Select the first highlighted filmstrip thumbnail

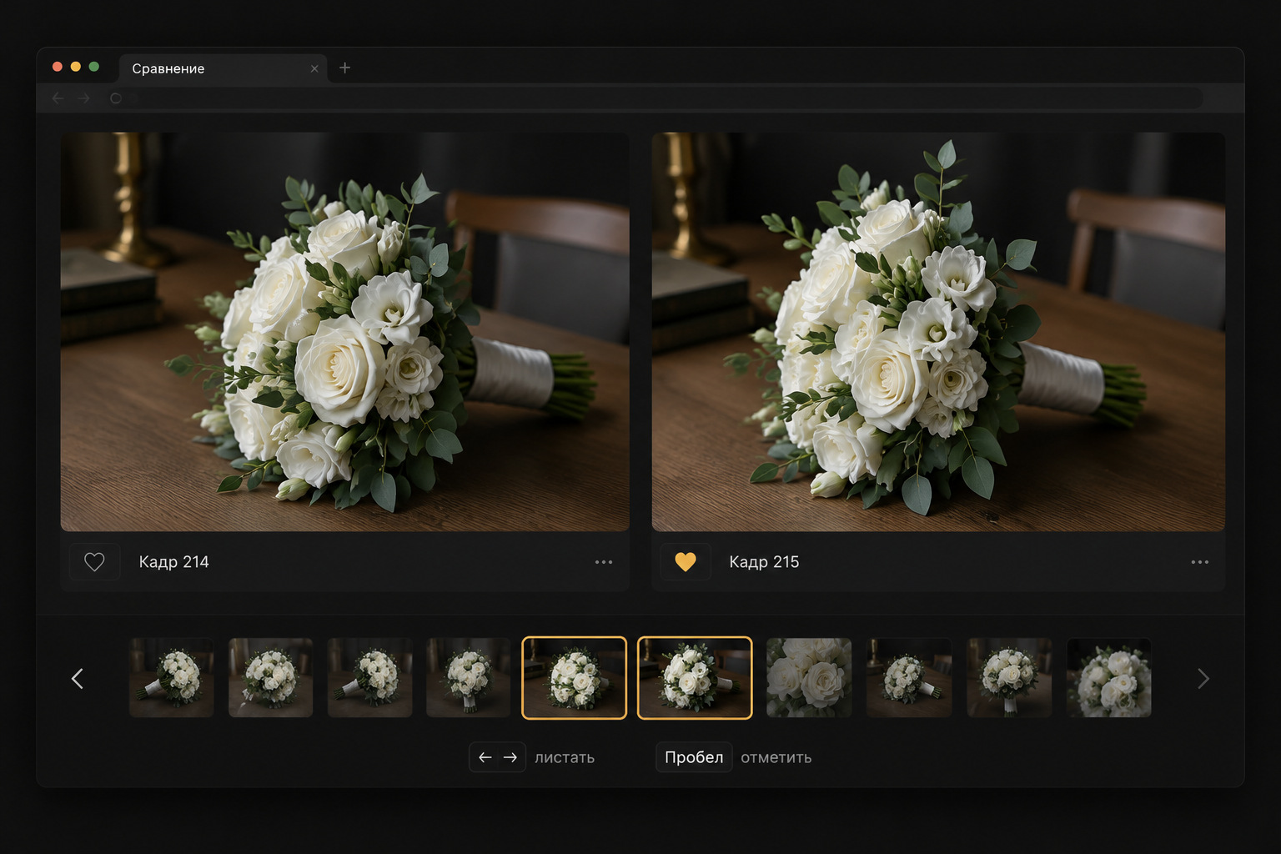(x=574, y=678)
